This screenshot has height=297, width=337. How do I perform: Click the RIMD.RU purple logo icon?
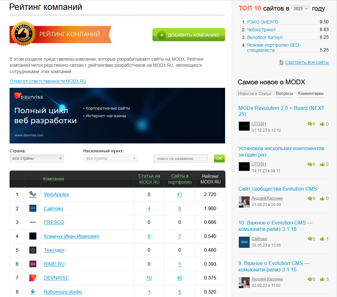click(x=33, y=264)
